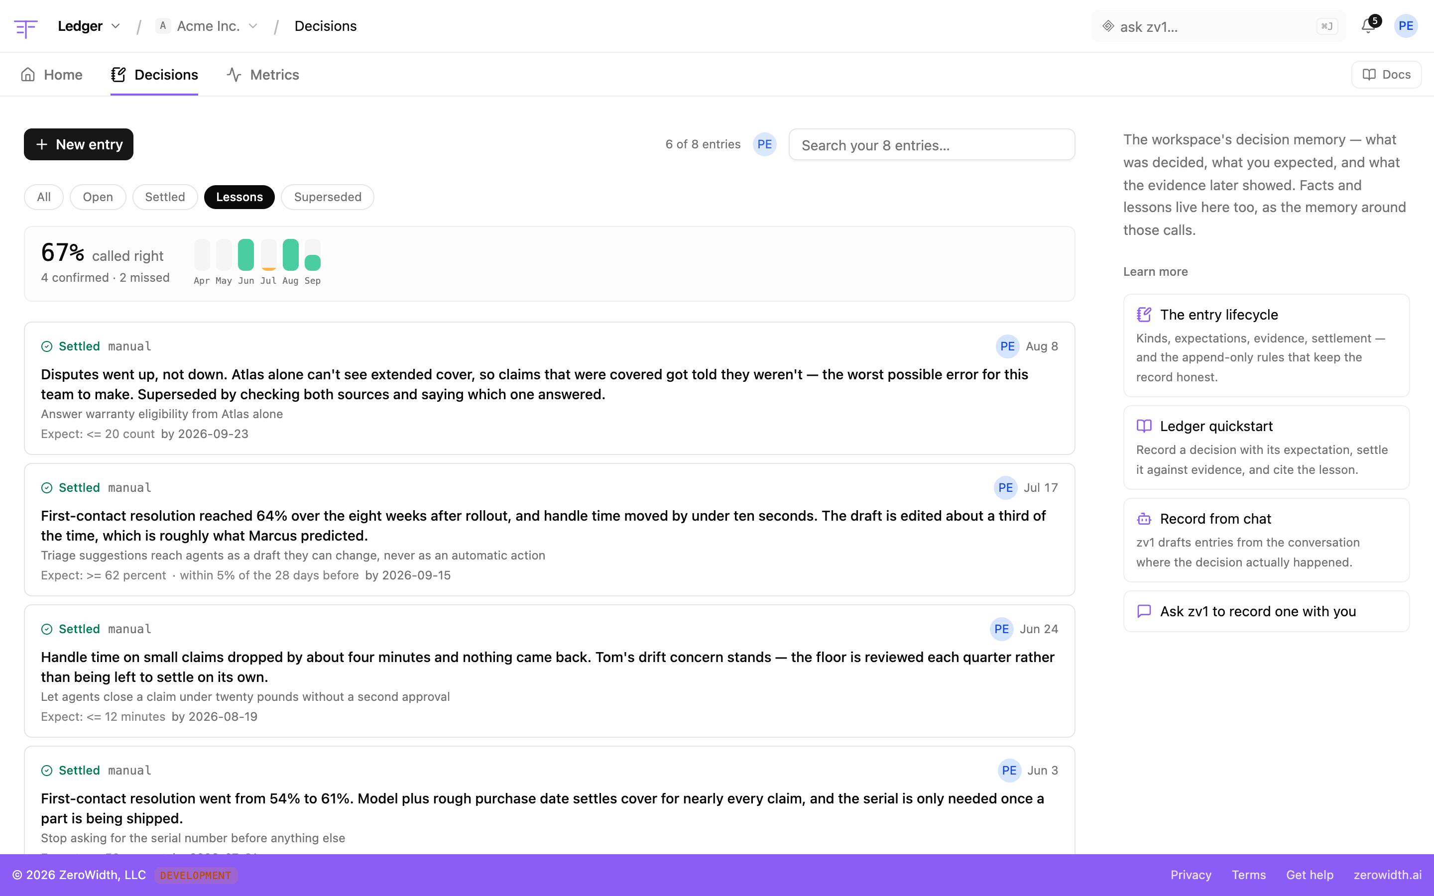Viewport: 1434px width, 896px height.
Task: Click the Jun bar in chart
Action: pyautogui.click(x=246, y=255)
